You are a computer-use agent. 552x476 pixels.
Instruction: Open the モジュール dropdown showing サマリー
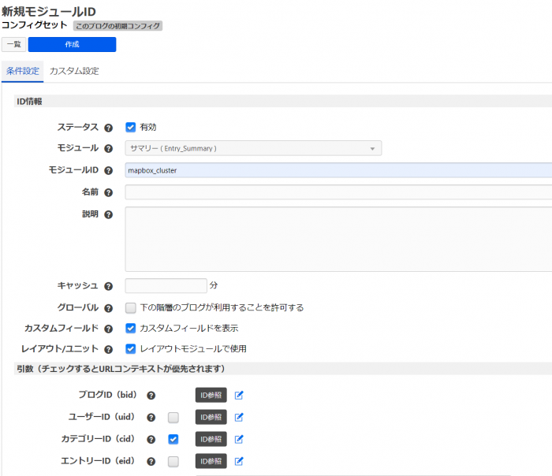[x=253, y=148]
